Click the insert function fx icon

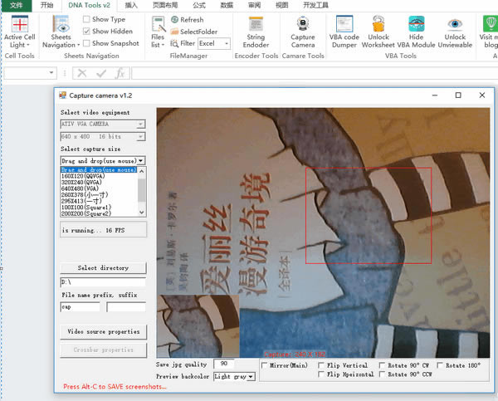120,73
